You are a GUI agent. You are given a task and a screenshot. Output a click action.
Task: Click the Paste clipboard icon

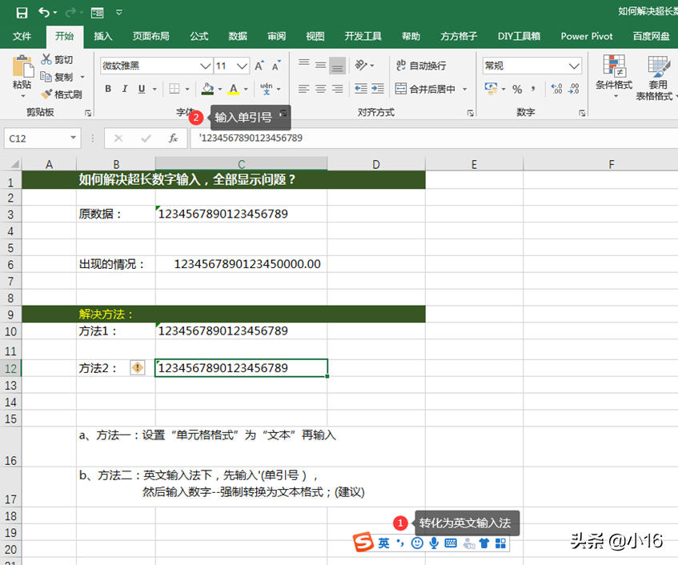click(x=22, y=67)
